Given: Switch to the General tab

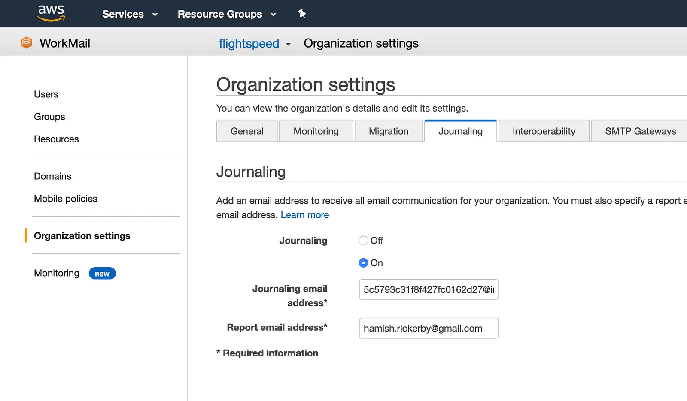Looking at the screenshot, I should pyautogui.click(x=247, y=131).
